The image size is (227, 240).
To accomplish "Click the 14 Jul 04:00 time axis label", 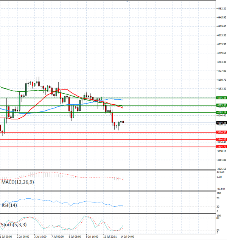I will tap(127, 237).
